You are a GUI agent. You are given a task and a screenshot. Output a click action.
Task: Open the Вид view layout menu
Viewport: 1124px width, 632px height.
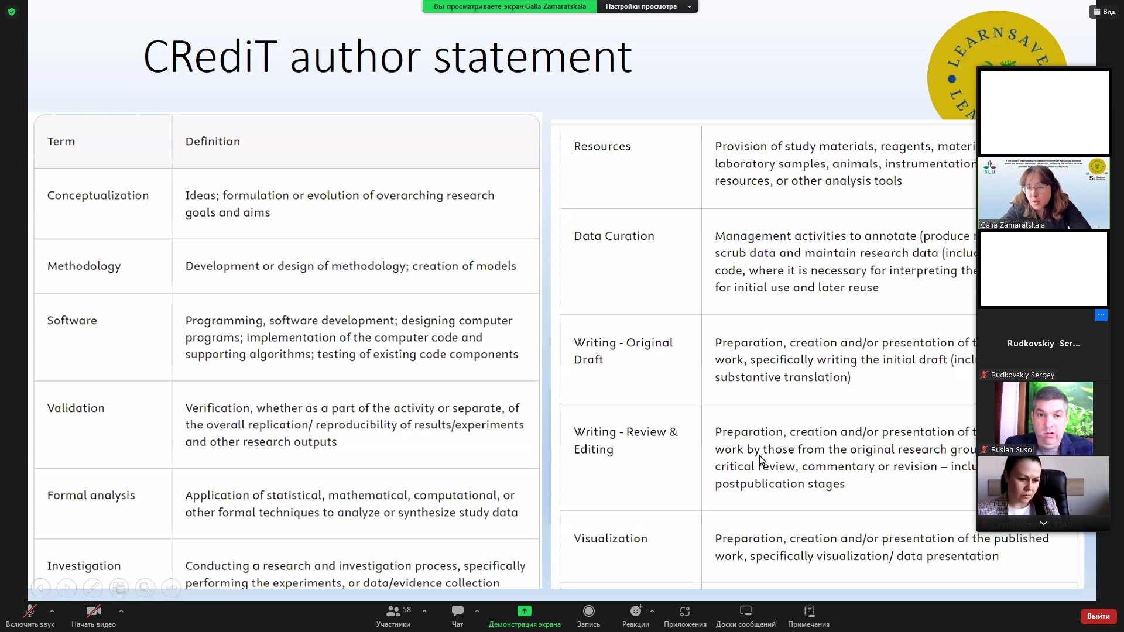pyautogui.click(x=1104, y=12)
